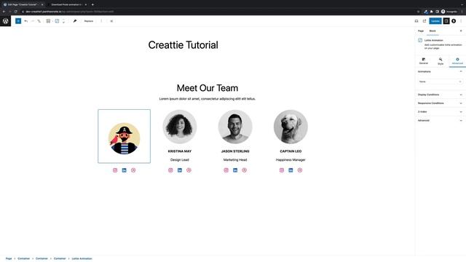This screenshot has width=466, height=262.
Task: Open the General settings tab
Action: pyautogui.click(x=424, y=61)
